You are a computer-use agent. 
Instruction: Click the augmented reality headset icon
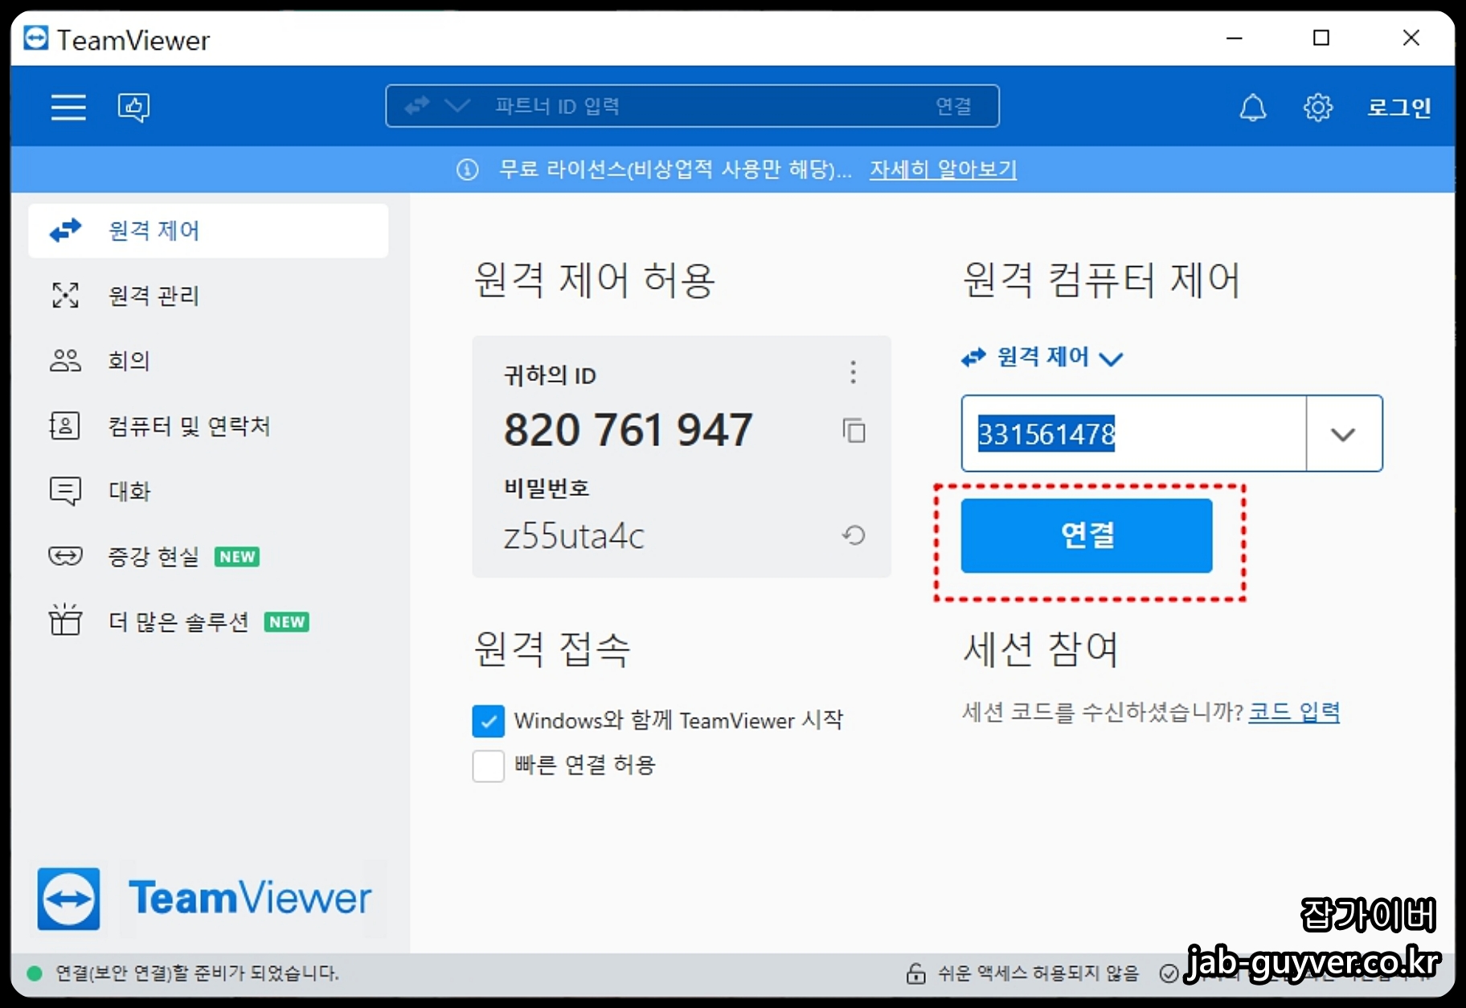coord(65,556)
